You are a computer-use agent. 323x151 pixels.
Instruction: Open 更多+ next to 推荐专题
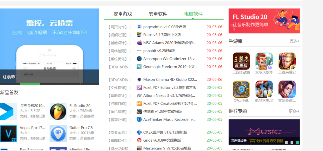[x=294, y=111]
